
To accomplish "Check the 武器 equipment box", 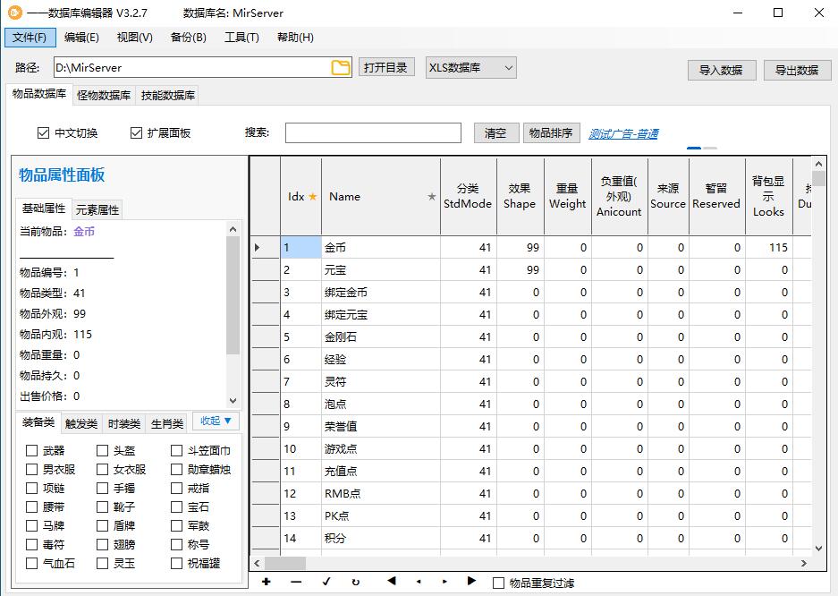I will tap(31, 451).
